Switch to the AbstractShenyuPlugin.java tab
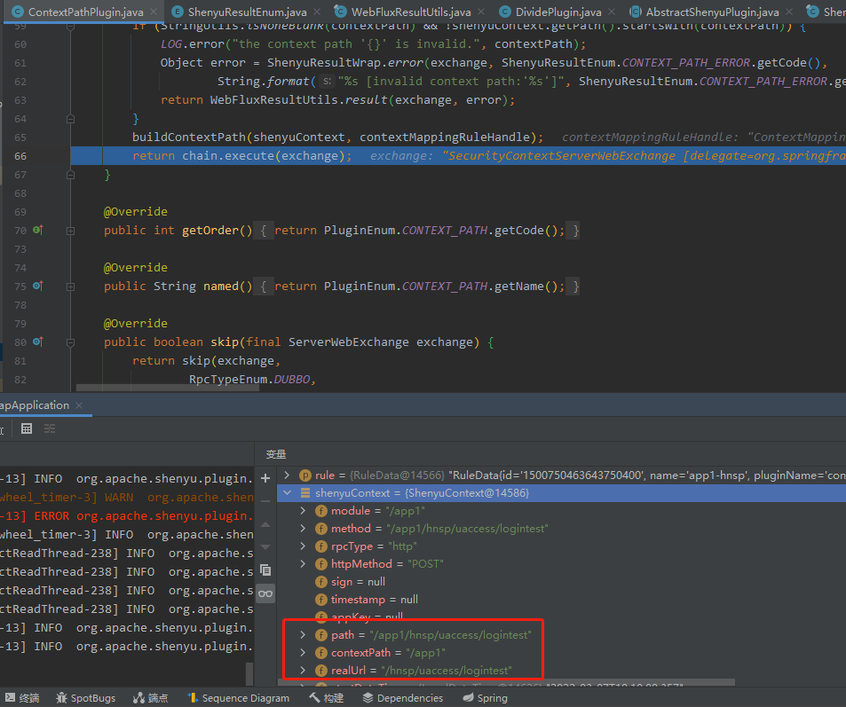Image resolution: width=846 pixels, height=707 pixels. [712, 12]
